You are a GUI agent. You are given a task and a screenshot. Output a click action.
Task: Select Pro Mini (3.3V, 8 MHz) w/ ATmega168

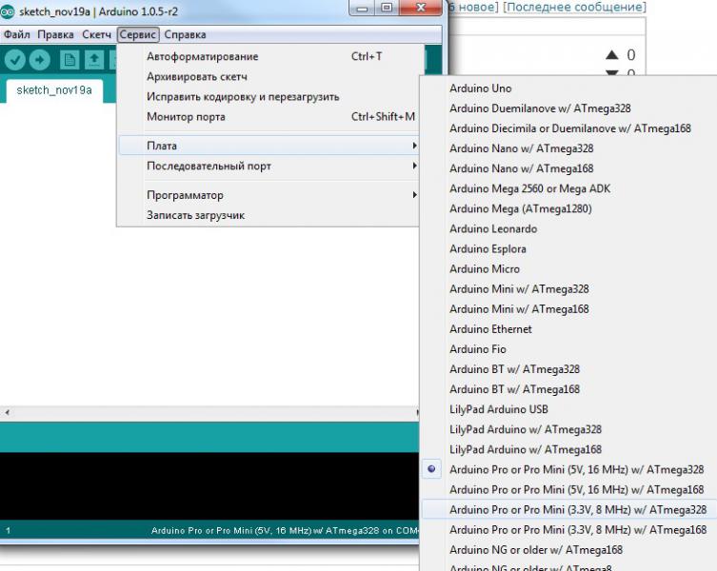pos(568,530)
